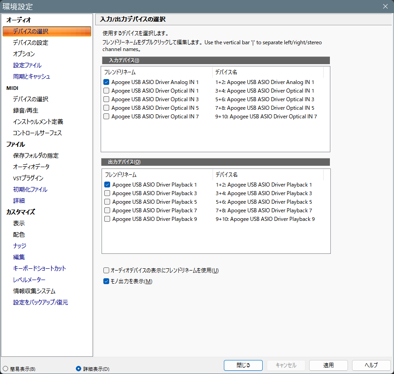This screenshot has height=374, width=394.
Task: Click the 出力デバイス(O) section header
Action: [x=216, y=162]
